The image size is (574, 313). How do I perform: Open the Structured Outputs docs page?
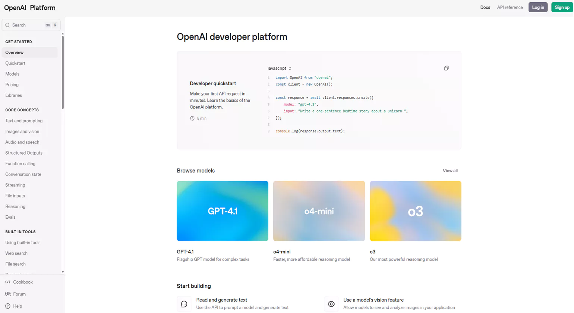point(24,153)
